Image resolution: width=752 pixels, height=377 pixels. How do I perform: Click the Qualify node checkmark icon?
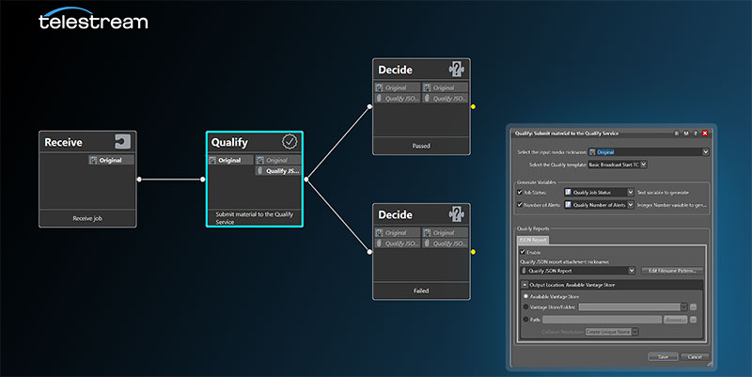290,142
